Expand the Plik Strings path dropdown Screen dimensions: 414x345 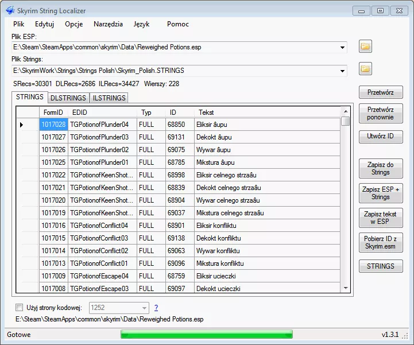coord(343,71)
